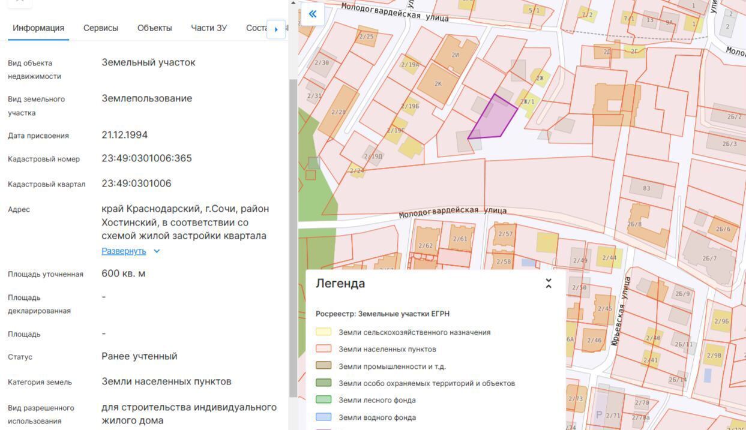Click the Легенда panel title
This screenshot has height=430, width=746.
(340, 284)
